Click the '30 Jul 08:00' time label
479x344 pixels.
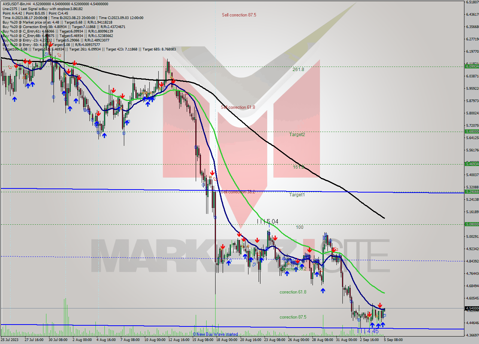pos(58,340)
